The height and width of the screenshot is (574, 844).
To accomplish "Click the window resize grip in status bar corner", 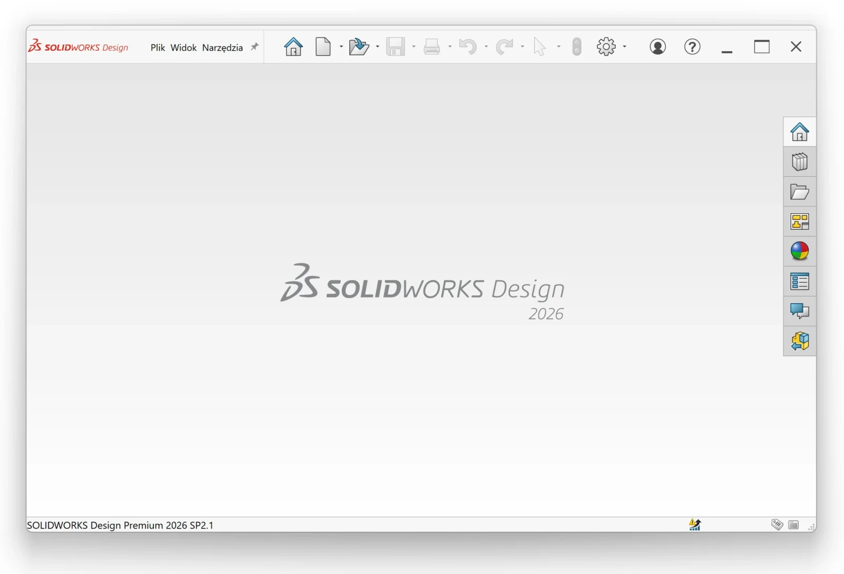I will (x=812, y=527).
